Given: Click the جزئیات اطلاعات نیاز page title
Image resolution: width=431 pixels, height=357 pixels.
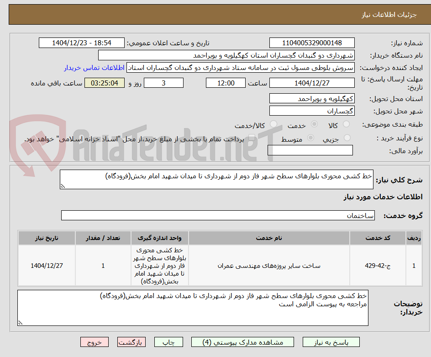Looking at the screenshot, I should (389, 15).
